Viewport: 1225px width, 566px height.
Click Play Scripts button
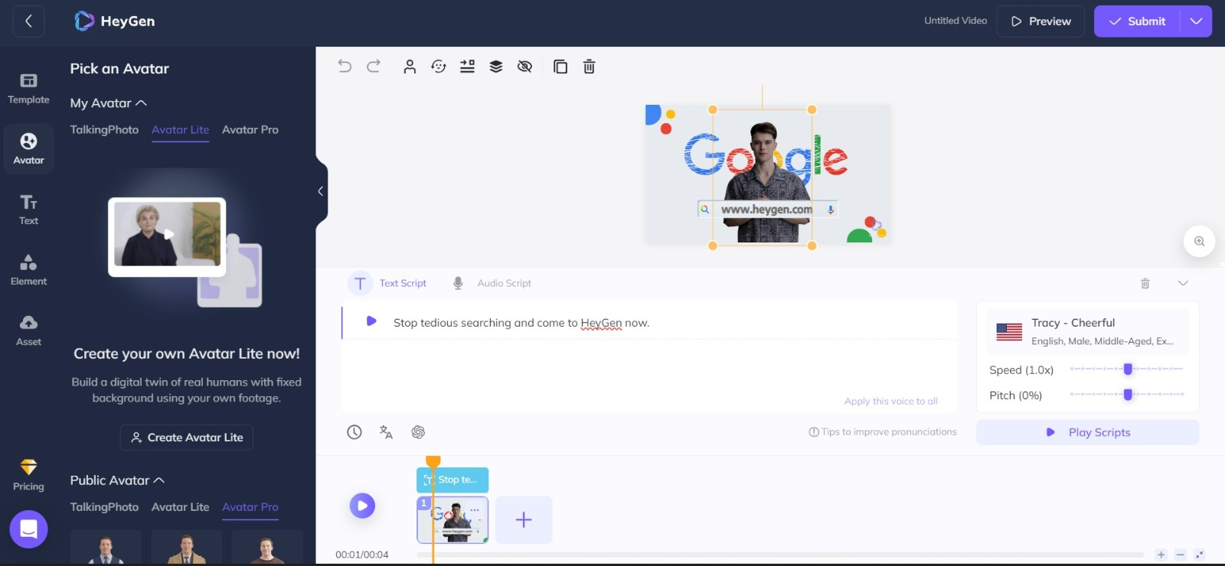pyautogui.click(x=1087, y=432)
